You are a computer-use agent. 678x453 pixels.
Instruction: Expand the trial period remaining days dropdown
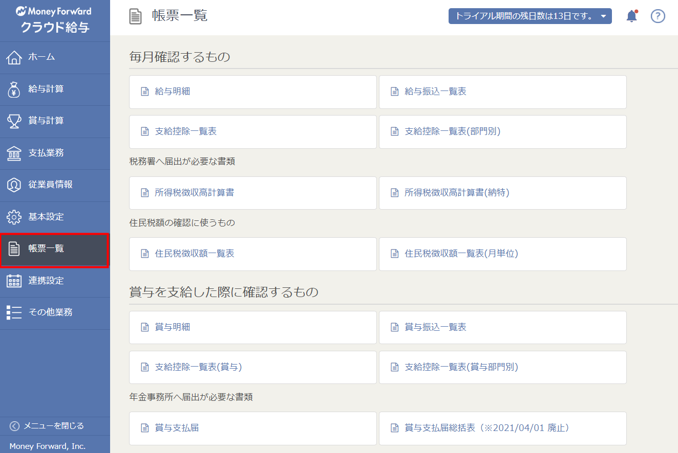pos(529,16)
